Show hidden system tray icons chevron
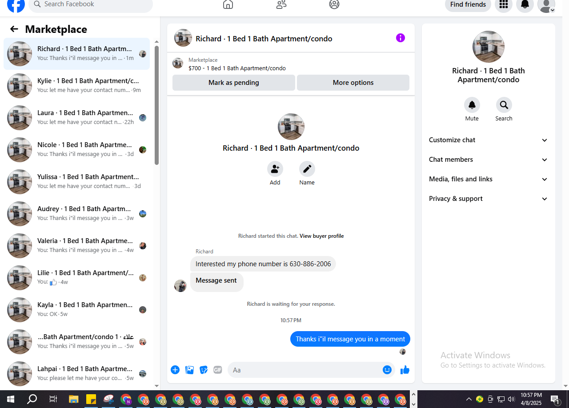Viewport: 569px width, 408px height. click(x=469, y=399)
